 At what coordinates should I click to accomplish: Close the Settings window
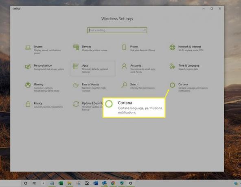pos(220,9)
